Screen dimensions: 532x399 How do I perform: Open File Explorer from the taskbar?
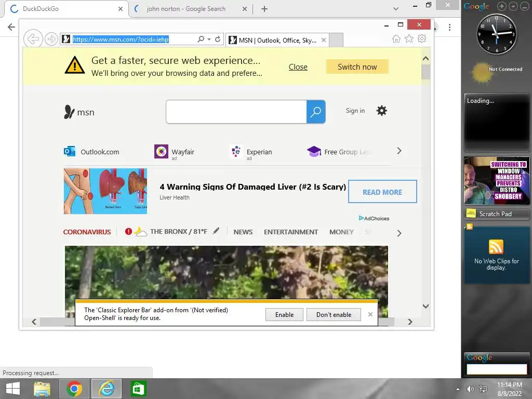pos(42,389)
